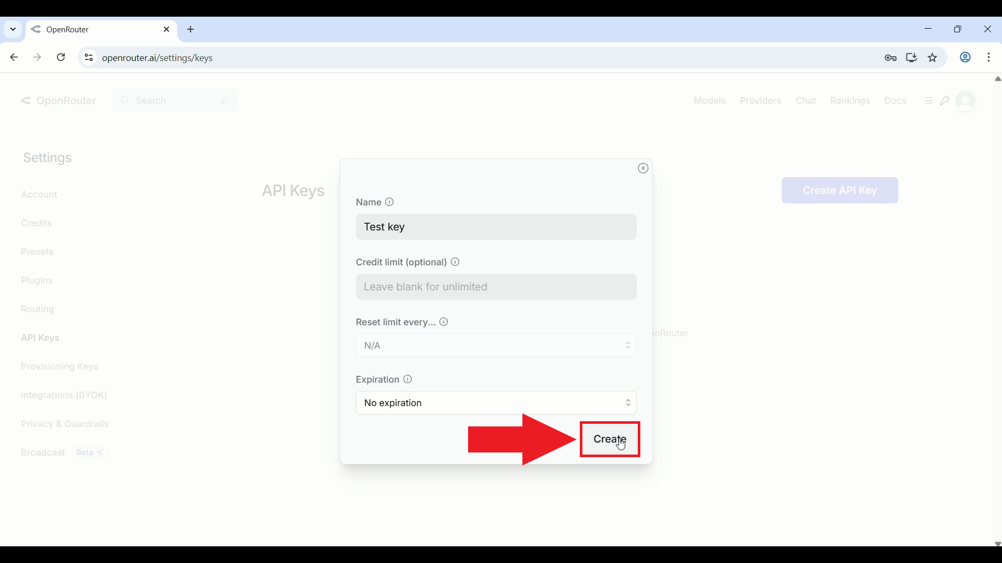Click the install app icon in address bar
1002x563 pixels.
click(x=912, y=58)
